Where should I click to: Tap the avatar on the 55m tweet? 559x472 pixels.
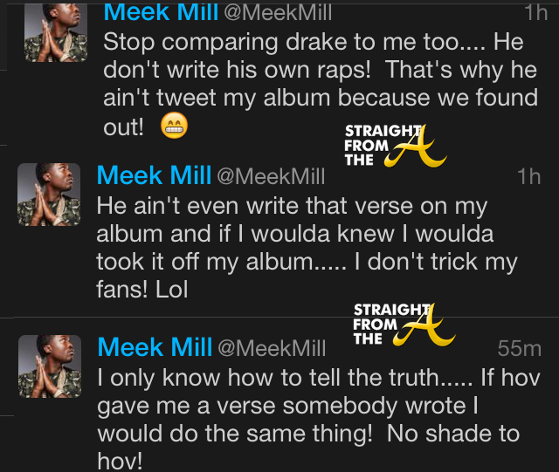point(49,366)
